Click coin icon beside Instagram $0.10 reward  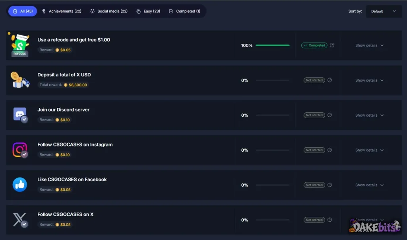[x=57, y=155]
